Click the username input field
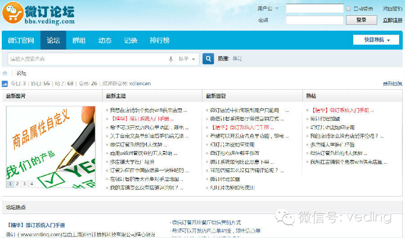The height and width of the screenshot is (238, 405). tap(315, 8)
